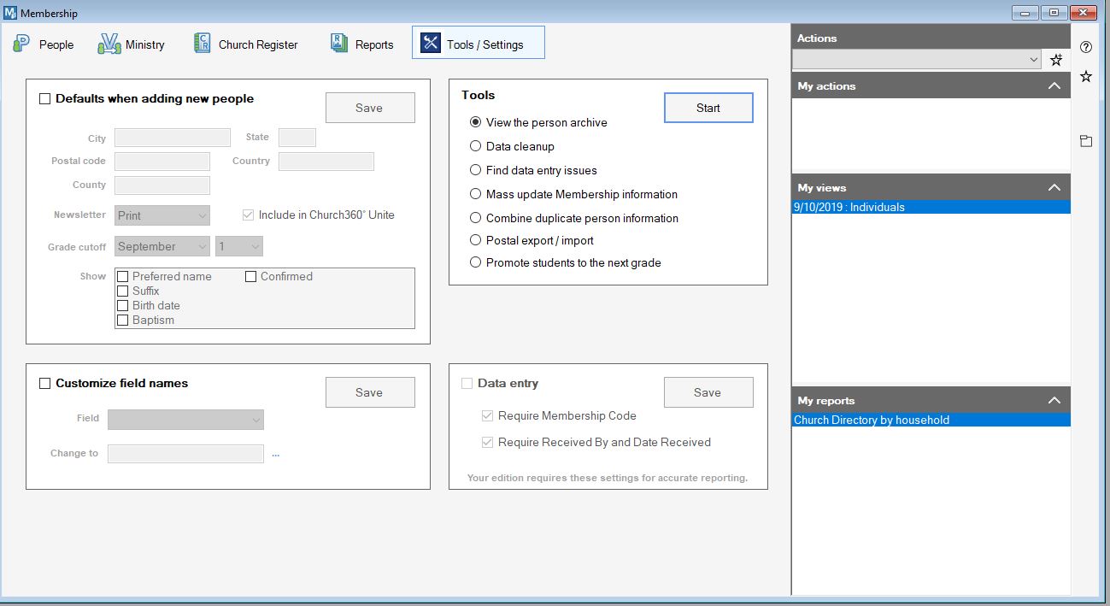Open the Ministry module icon
The height and width of the screenshot is (606, 1110).
pos(109,44)
